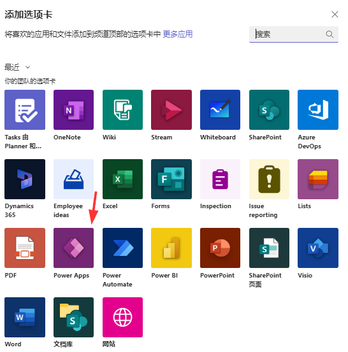Select the Whiteboard app tile
Image resolution: width=348 pixels, height=352 pixels.
pyautogui.click(x=220, y=109)
